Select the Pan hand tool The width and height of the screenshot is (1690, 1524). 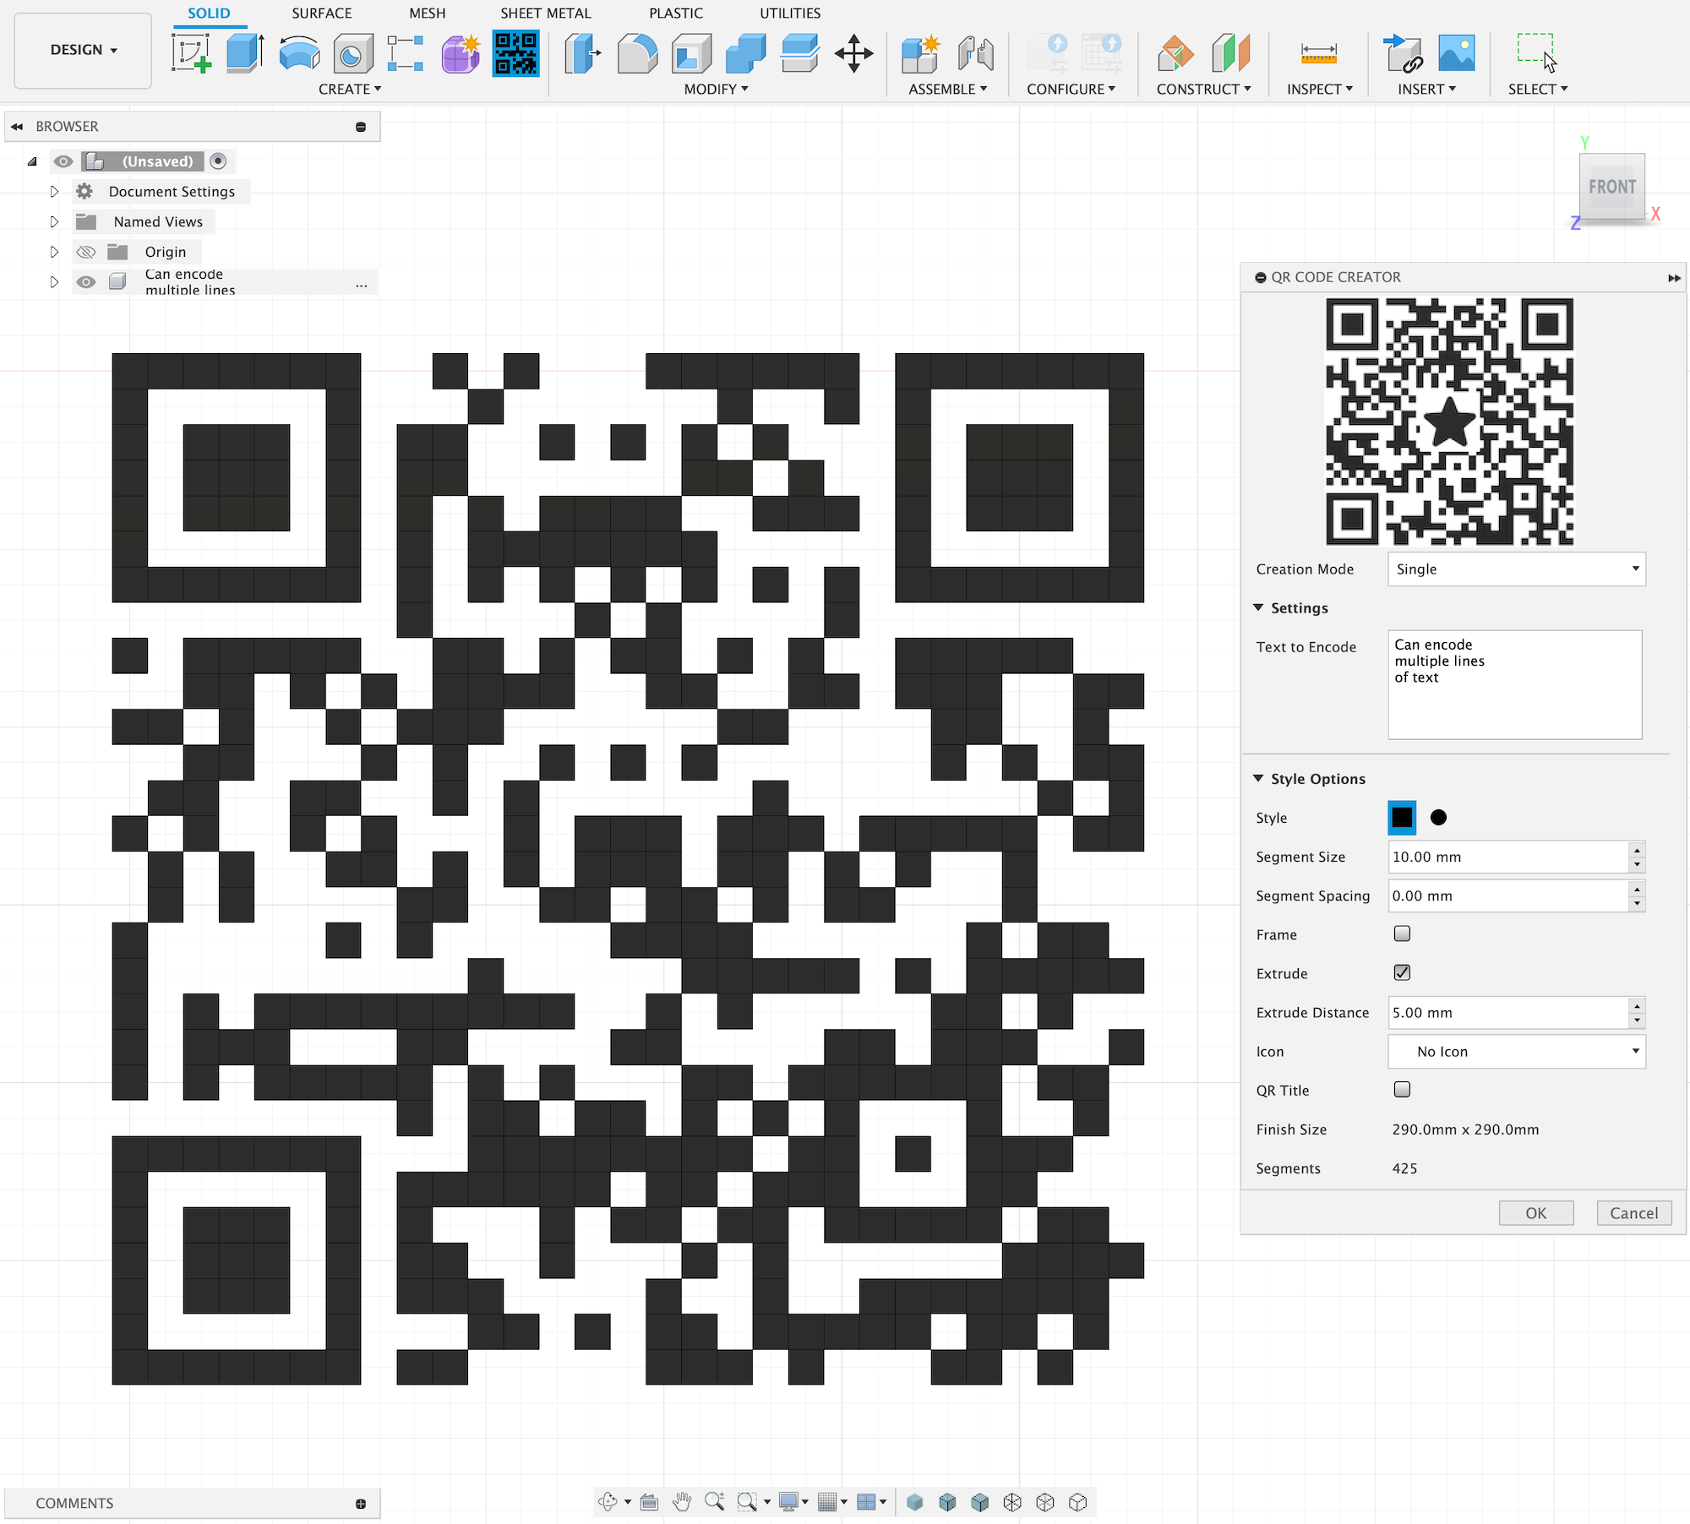[x=681, y=1501]
